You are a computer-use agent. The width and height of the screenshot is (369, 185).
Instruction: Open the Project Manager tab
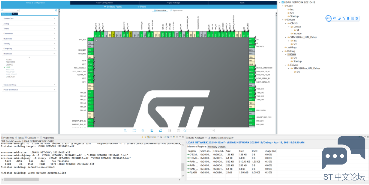173,3
